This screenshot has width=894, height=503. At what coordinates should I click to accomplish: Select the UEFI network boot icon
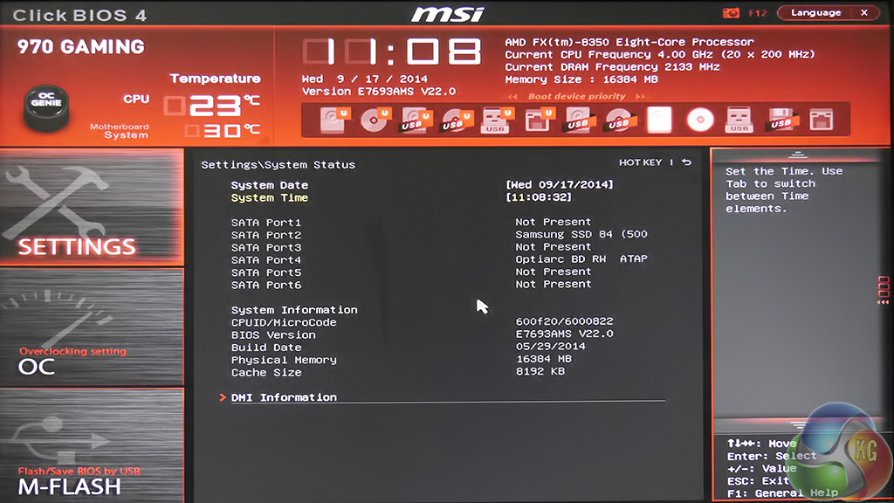[x=538, y=121]
